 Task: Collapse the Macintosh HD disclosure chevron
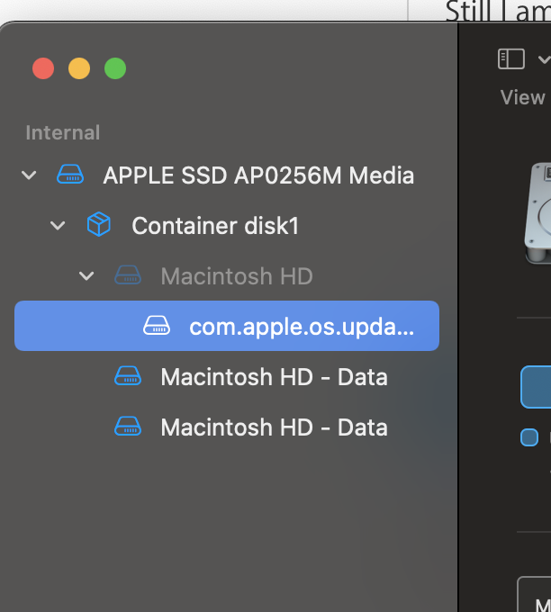[x=87, y=275]
